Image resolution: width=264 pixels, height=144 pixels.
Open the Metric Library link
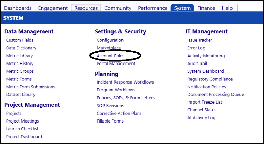click(x=20, y=56)
